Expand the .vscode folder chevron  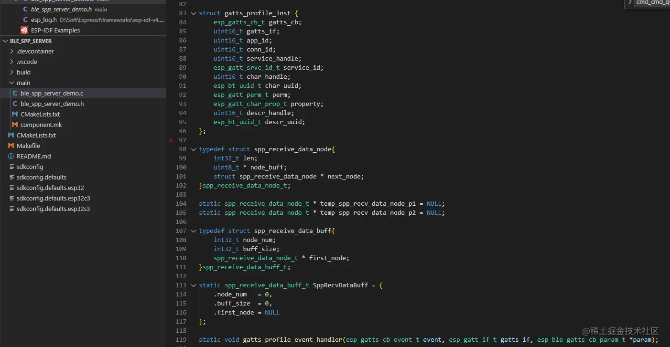[x=12, y=62]
